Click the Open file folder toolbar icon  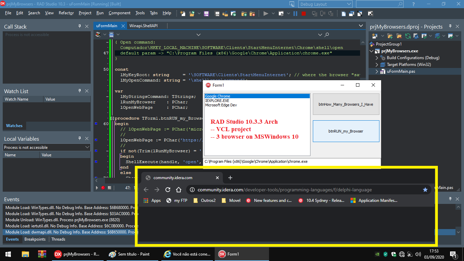coord(192,14)
